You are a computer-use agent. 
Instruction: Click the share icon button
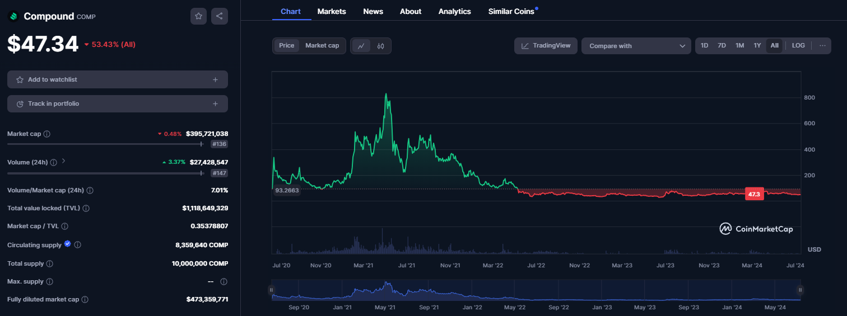click(220, 16)
